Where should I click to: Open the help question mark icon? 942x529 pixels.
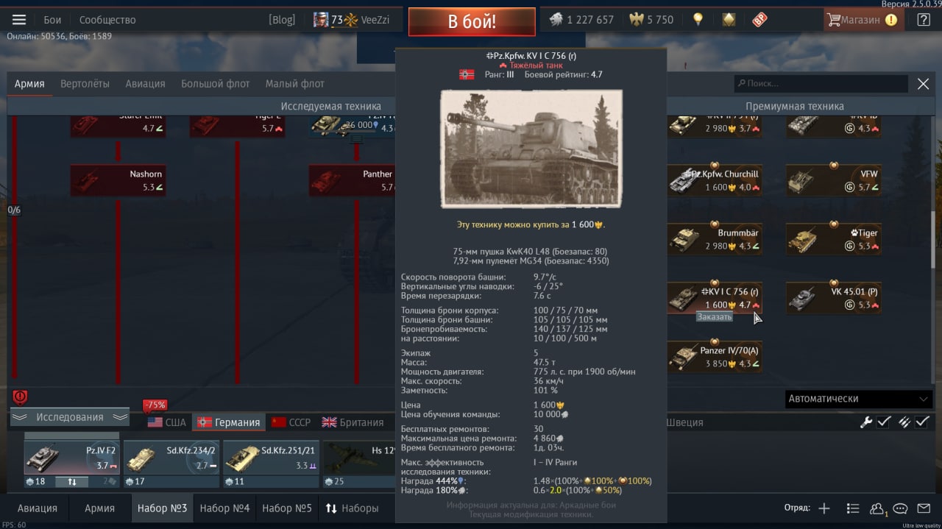tap(923, 20)
